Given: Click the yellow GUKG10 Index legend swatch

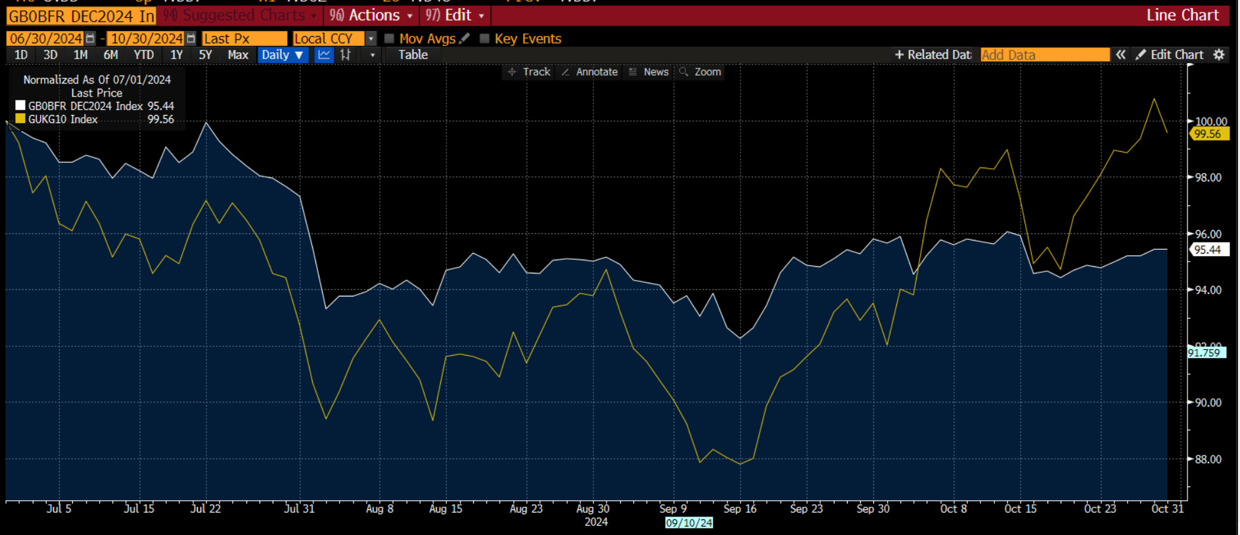Looking at the screenshot, I should click(20, 119).
